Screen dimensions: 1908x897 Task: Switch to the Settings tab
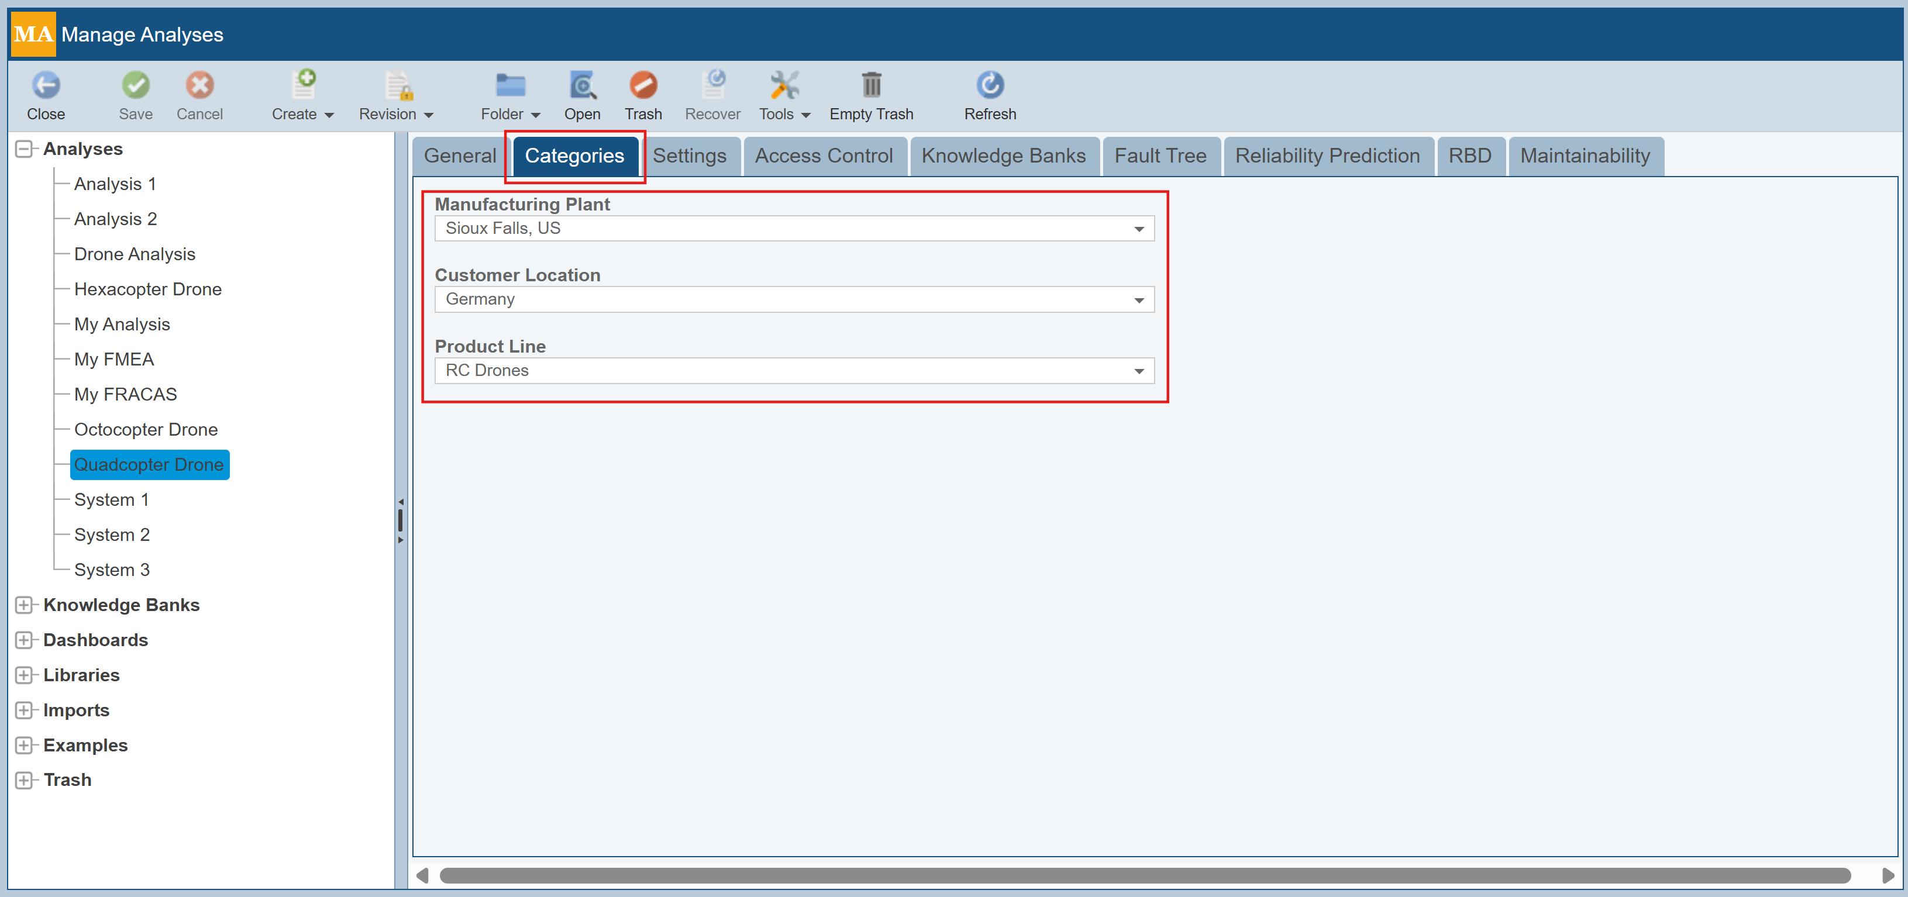click(689, 156)
